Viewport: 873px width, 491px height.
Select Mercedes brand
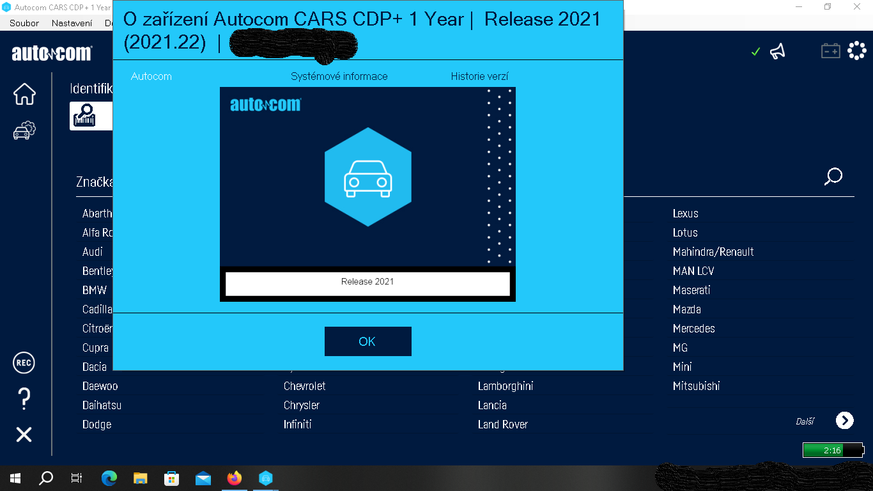tap(693, 329)
